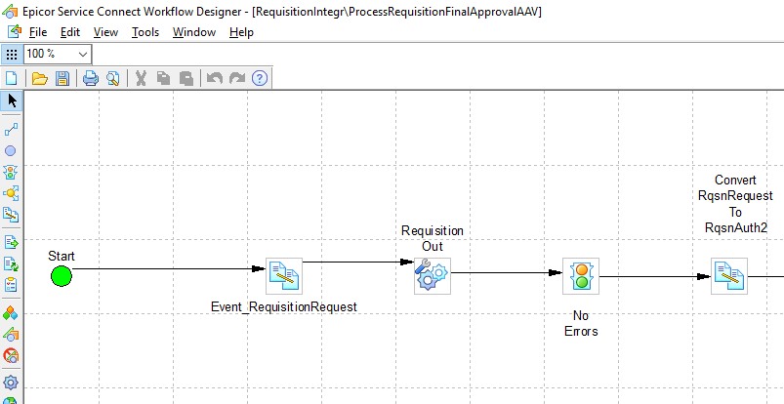Open the Help menu
Viewport: 784px width, 404px height.
[x=241, y=32]
